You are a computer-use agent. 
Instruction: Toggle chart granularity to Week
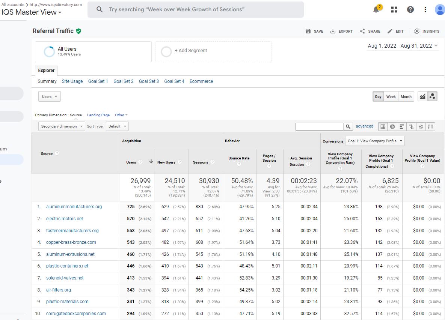pyautogui.click(x=391, y=96)
